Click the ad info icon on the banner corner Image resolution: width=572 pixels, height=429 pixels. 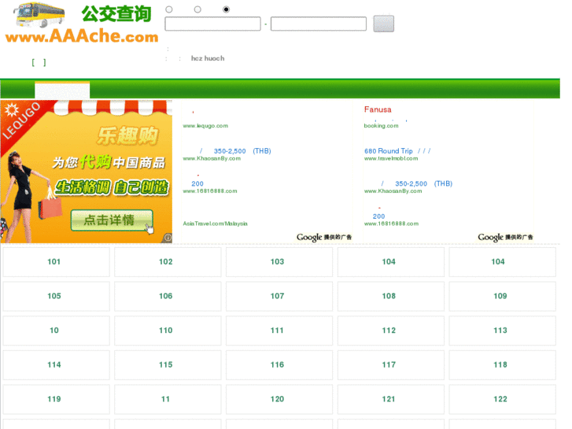click(x=168, y=238)
